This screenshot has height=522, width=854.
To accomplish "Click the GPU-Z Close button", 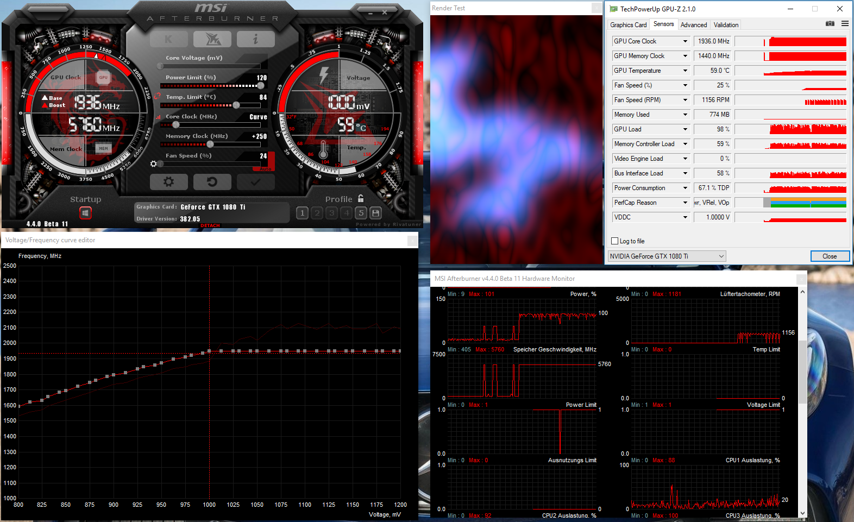I will pyautogui.click(x=830, y=256).
